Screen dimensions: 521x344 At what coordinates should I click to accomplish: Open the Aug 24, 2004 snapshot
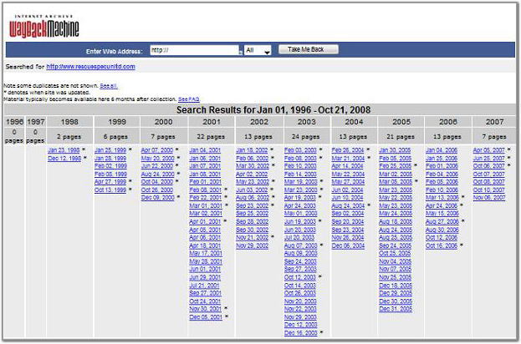click(347, 205)
